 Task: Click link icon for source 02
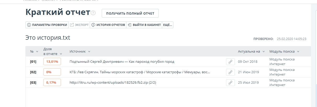click(x=230, y=72)
